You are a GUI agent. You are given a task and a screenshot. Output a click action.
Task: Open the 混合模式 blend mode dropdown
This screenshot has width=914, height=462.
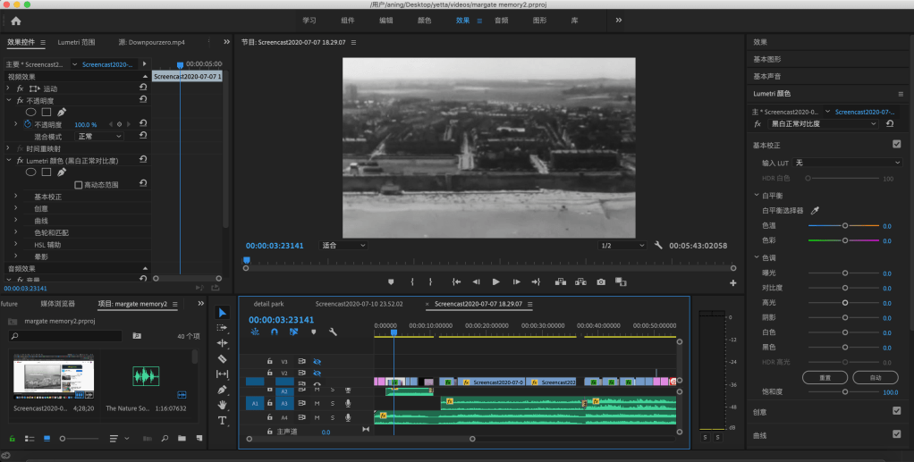(100, 137)
